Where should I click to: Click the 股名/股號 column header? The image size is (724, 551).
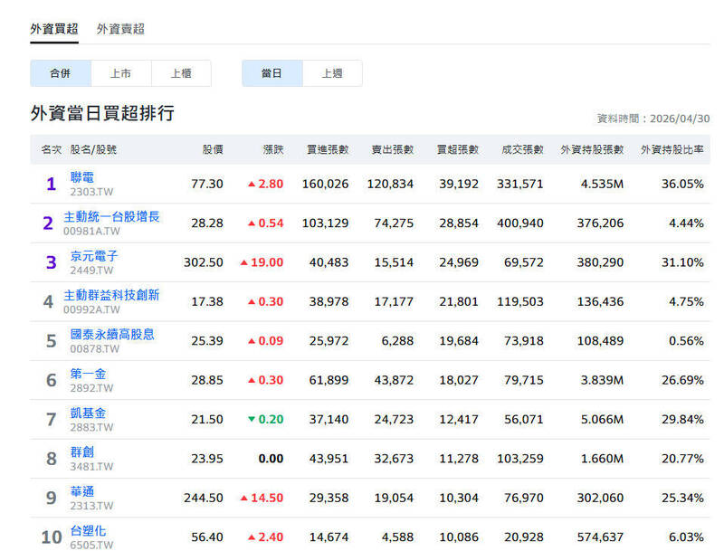(93, 149)
